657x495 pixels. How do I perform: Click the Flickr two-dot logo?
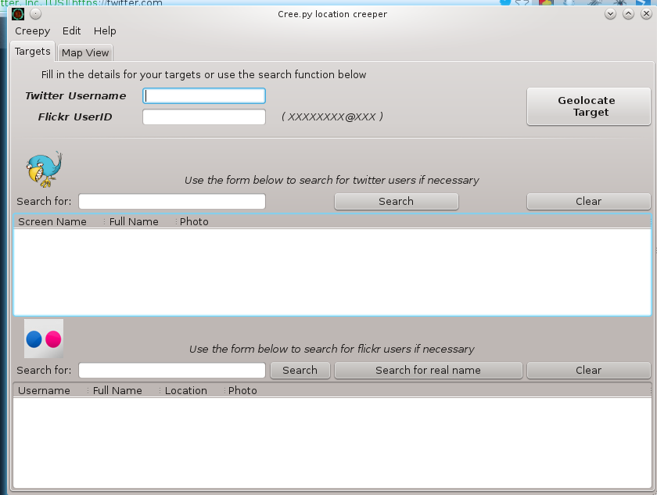tap(44, 339)
